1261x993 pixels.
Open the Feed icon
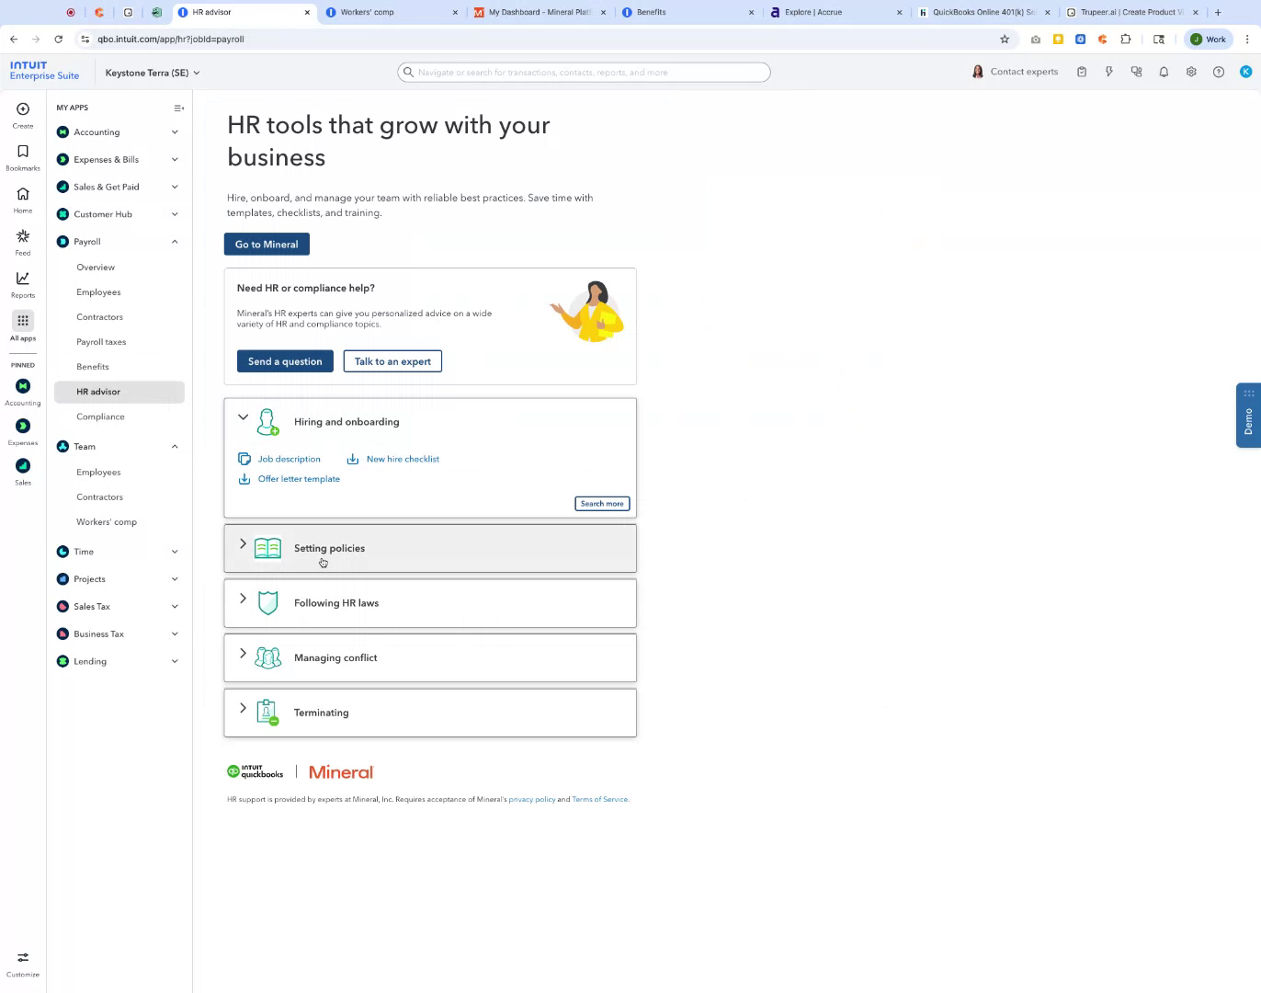(x=23, y=236)
